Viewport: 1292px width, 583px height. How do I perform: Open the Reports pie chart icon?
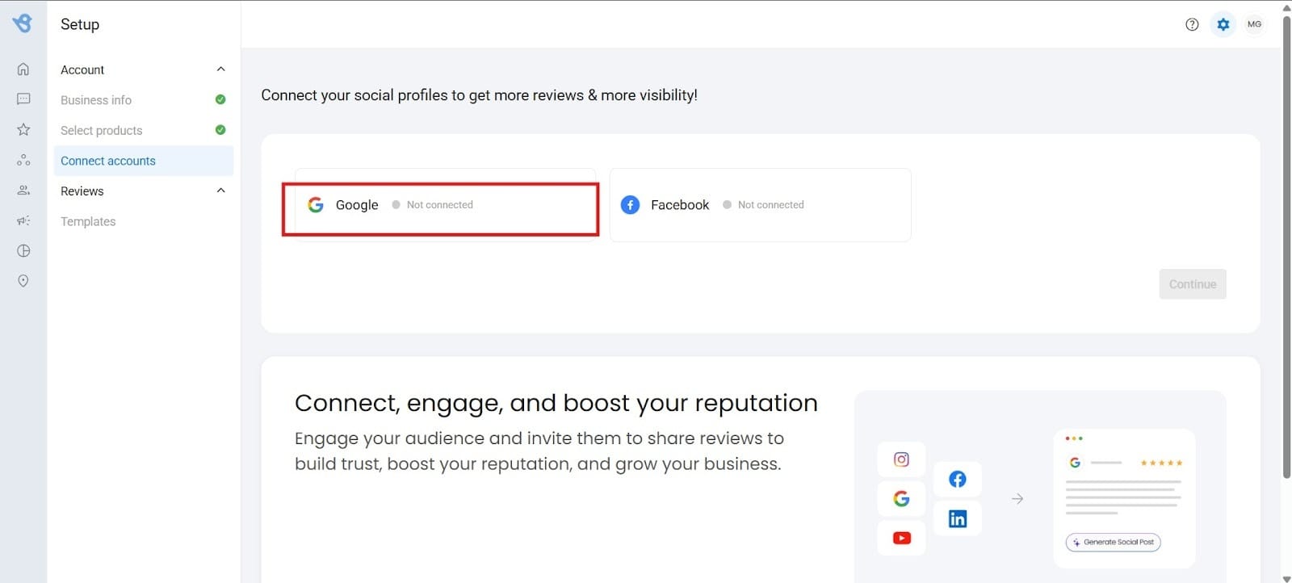pos(23,251)
